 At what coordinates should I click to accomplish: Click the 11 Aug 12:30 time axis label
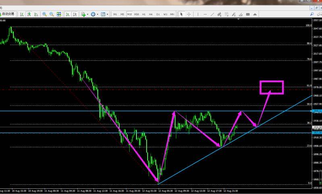pyautogui.click(x=100, y=191)
